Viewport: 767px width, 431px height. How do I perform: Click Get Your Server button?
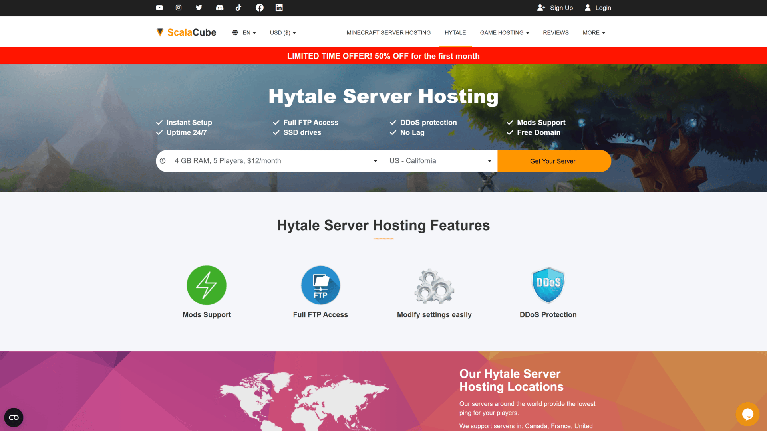tap(554, 161)
